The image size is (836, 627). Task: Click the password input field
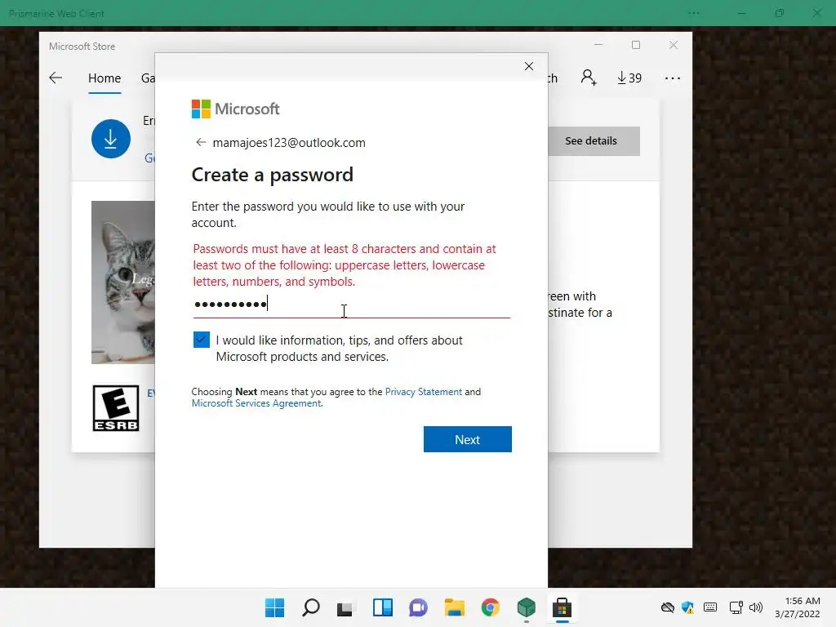click(x=351, y=305)
